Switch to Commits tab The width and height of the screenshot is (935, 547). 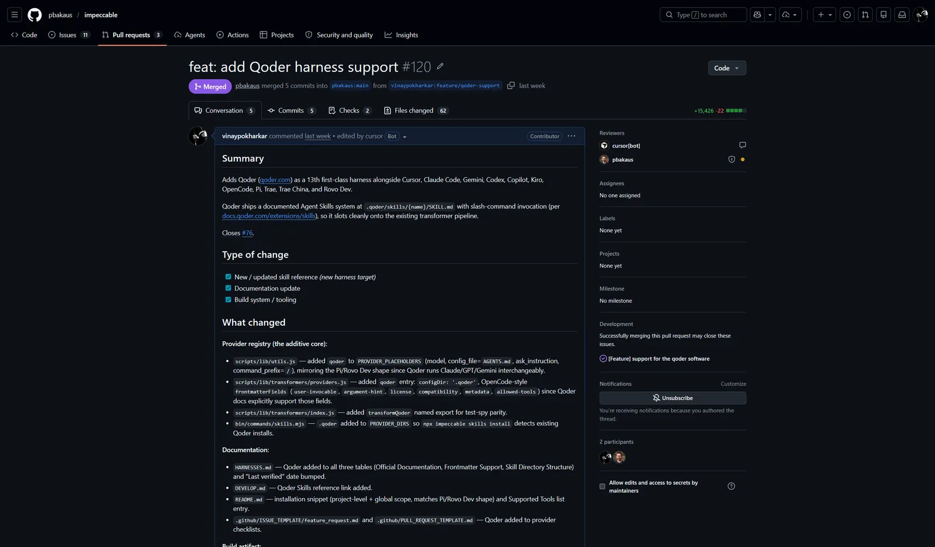click(x=292, y=110)
